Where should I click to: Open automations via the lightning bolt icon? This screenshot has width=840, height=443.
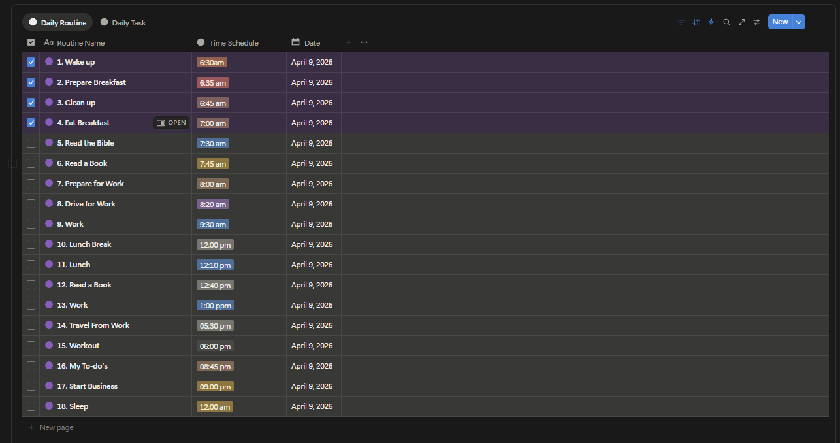[711, 22]
